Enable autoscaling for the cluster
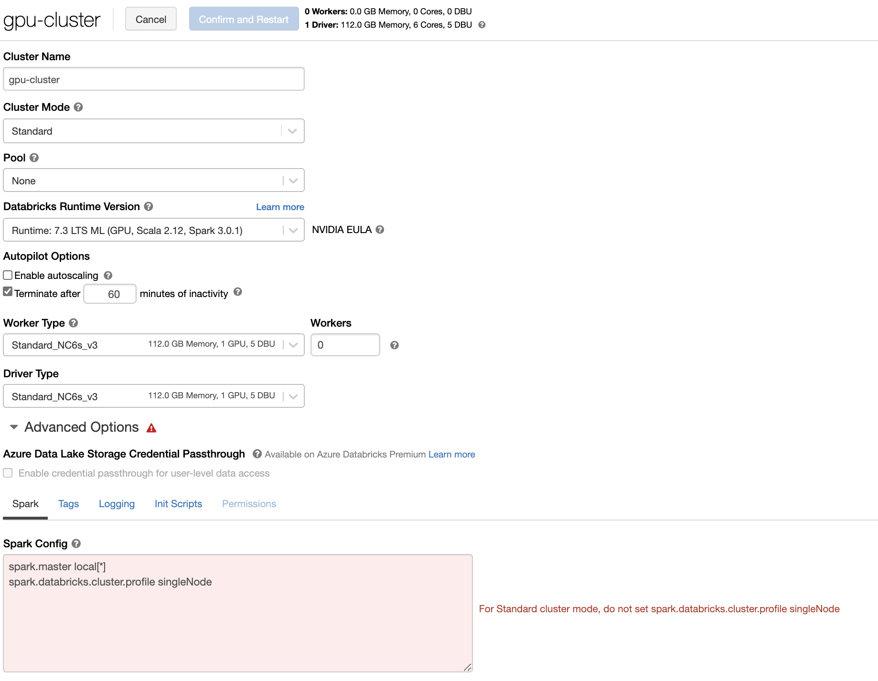 tap(7, 275)
